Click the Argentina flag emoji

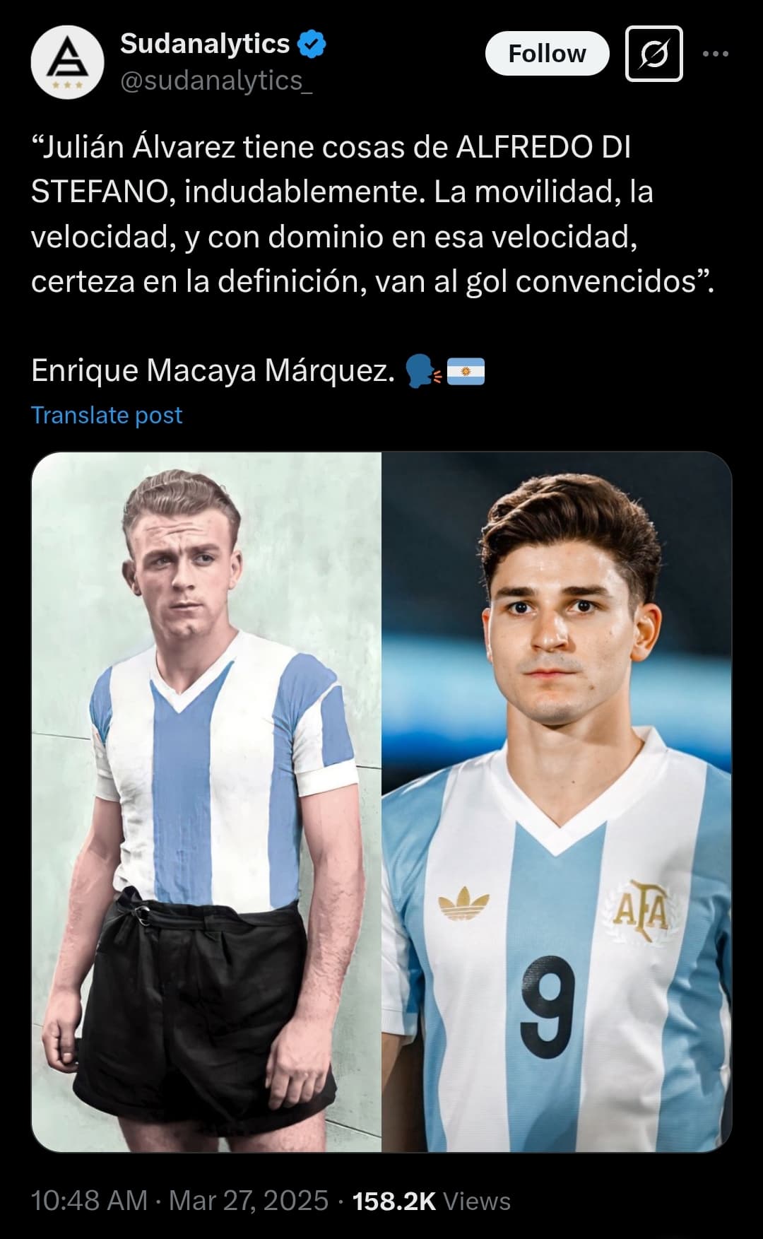[466, 371]
